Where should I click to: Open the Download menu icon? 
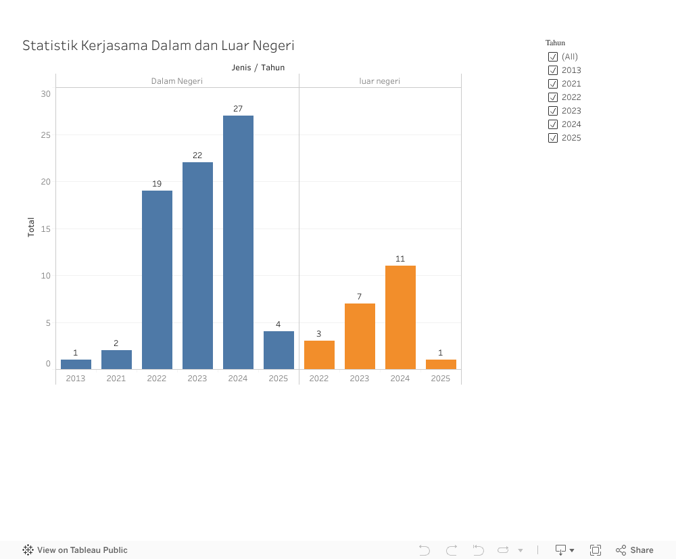click(560, 550)
